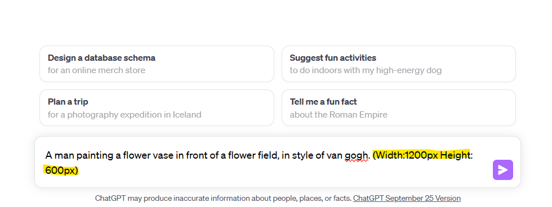Place cursor at word style in the prompt
The height and width of the screenshot is (207, 552).
(303, 155)
